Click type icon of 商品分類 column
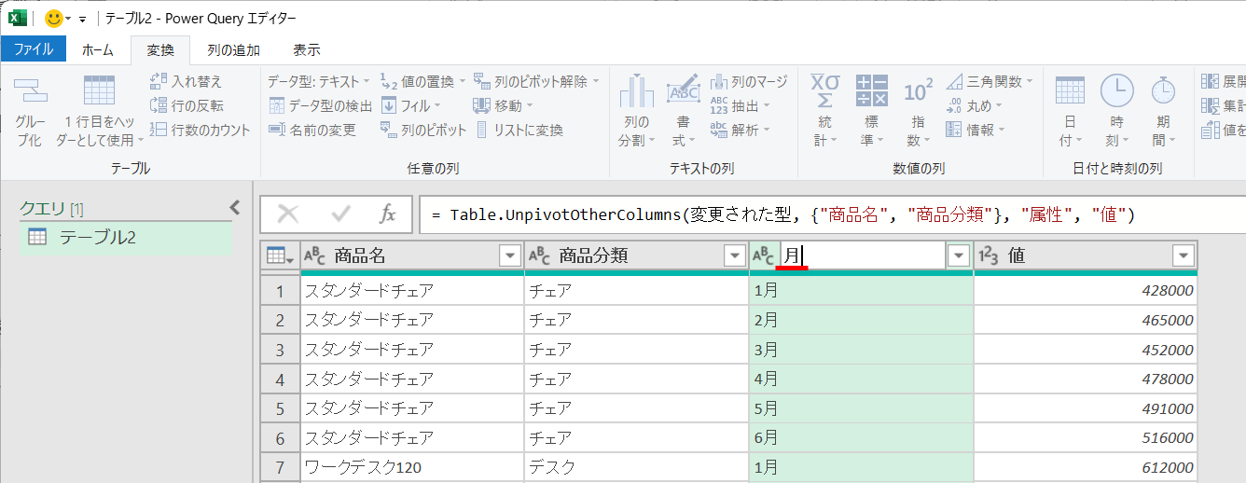Viewport: 1246px width, 483px height. (x=540, y=255)
